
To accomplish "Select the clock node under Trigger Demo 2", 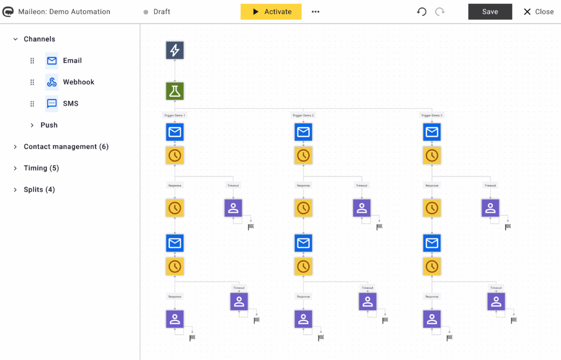I will [x=303, y=156].
